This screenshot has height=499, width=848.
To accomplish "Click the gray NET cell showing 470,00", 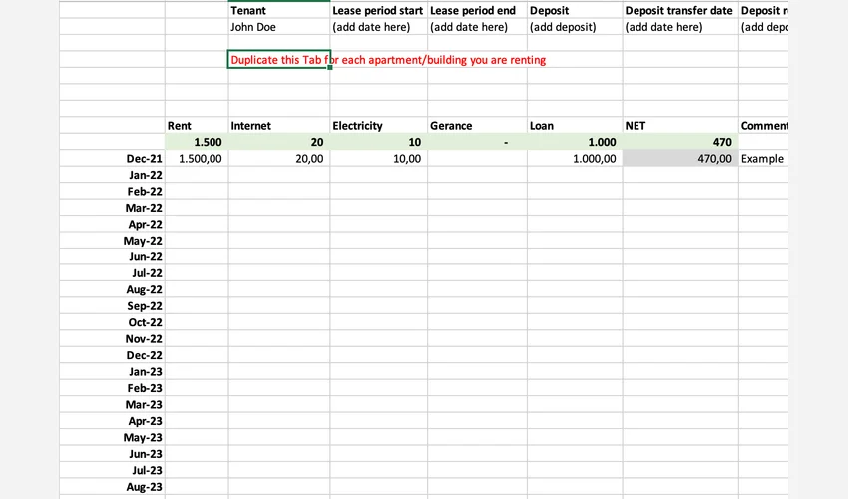I will tap(678, 159).
